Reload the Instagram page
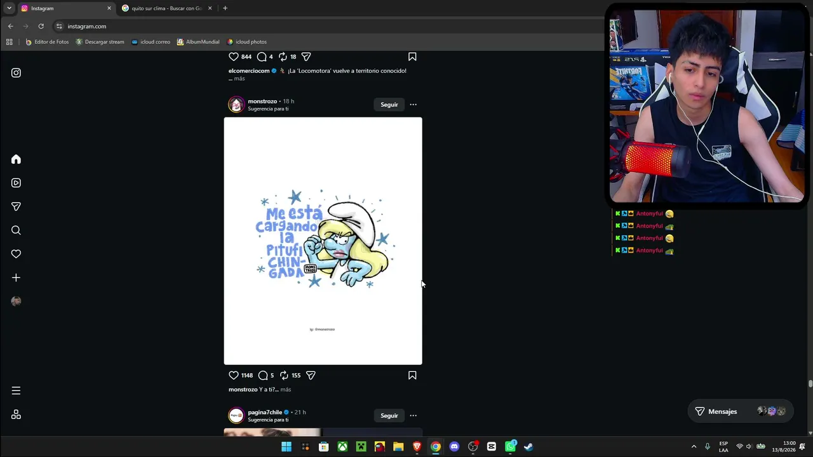Image resolution: width=813 pixels, height=457 pixels. tap(41, 26)
